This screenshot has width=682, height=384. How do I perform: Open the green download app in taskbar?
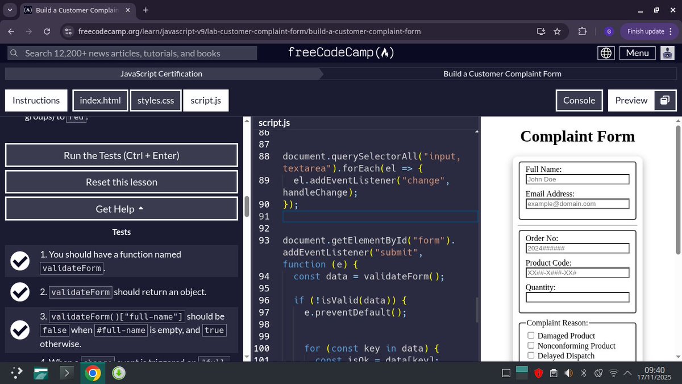click(119, 373)
